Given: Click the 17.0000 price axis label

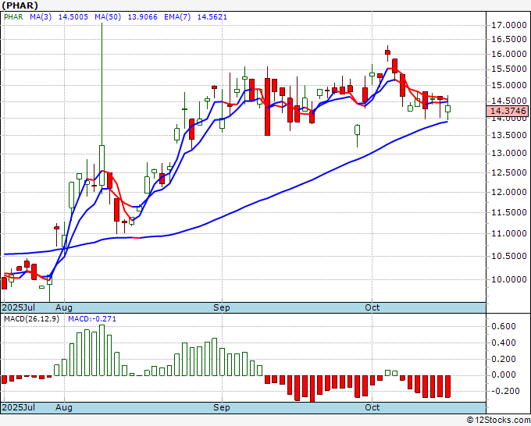Looking at the screenshot, I should [508, 25].
